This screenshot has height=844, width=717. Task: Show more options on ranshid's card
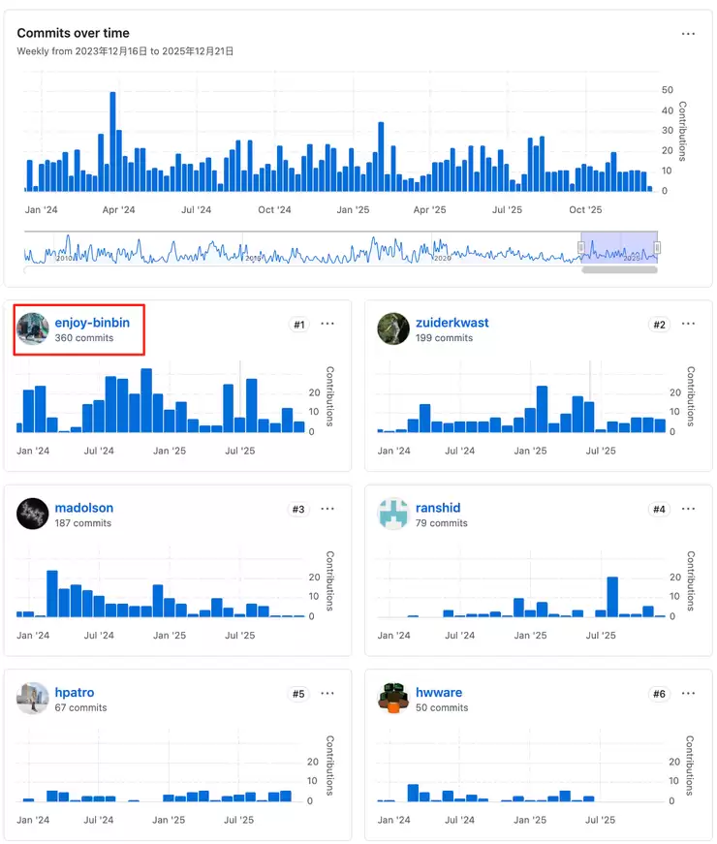pos(688,509)
